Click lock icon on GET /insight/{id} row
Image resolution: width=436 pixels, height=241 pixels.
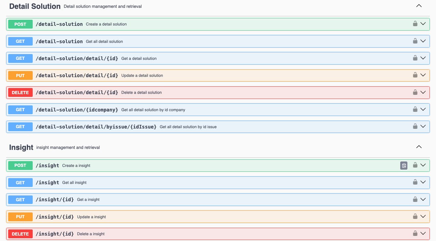(415, 199)
